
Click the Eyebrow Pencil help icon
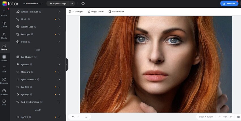point(38,79)
